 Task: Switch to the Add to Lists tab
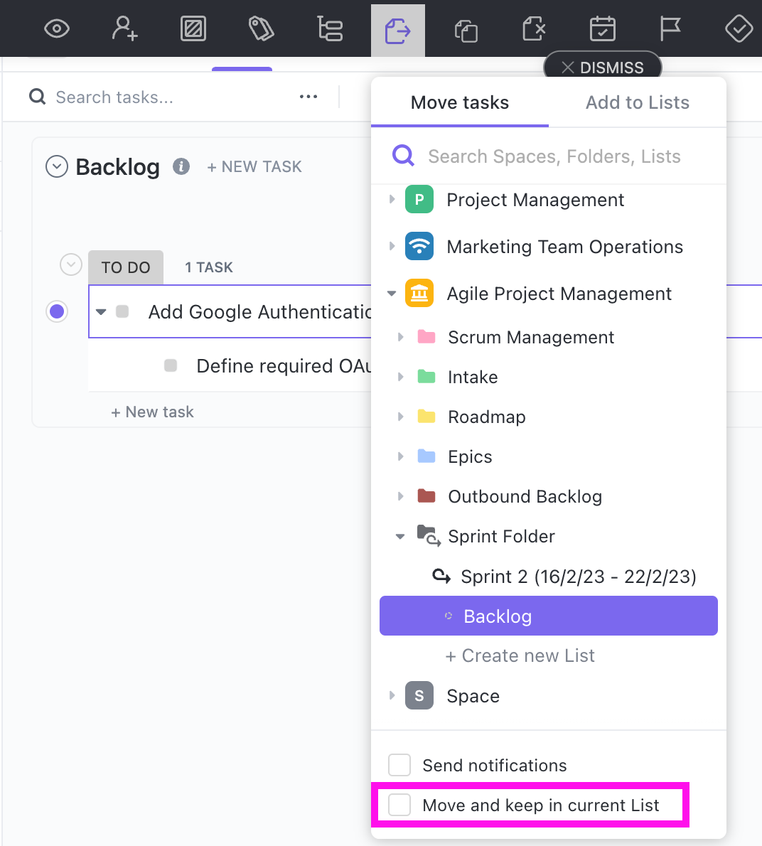(x=637, y=102)
